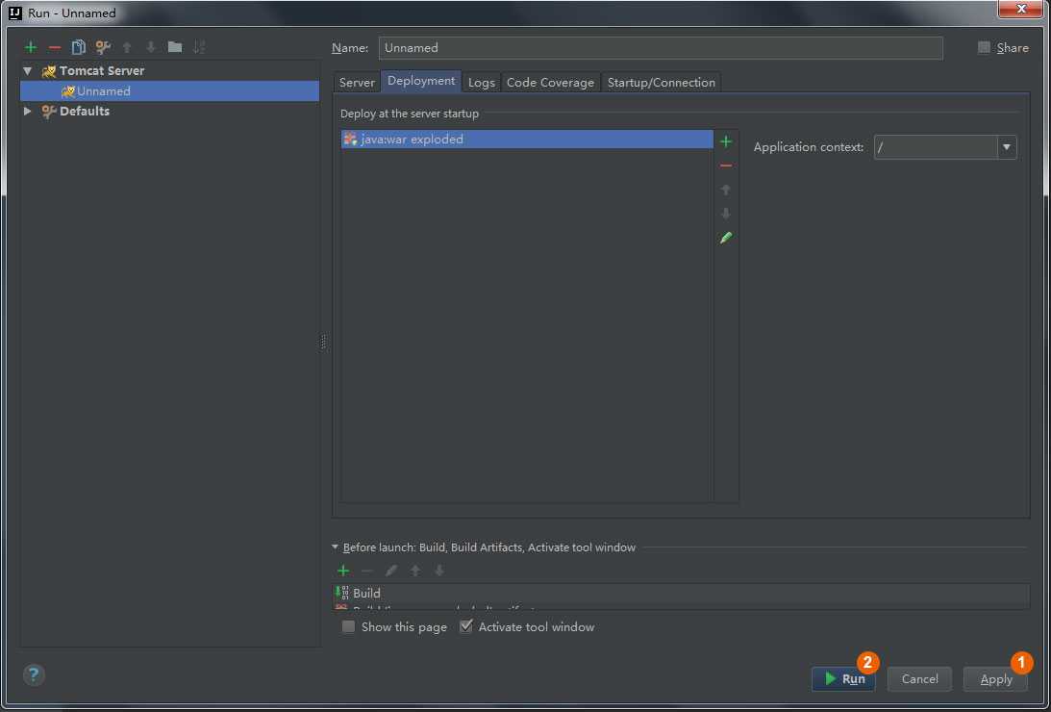Screen dimensions: 1051x712
Task: Select the Unnamed Tomcat configuration
Action: 169,91
